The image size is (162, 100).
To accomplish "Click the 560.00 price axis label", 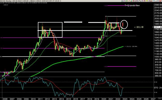I will coord(158,76).
